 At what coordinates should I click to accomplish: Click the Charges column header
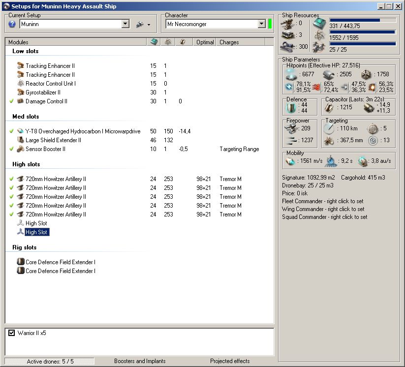pos(241,42)
